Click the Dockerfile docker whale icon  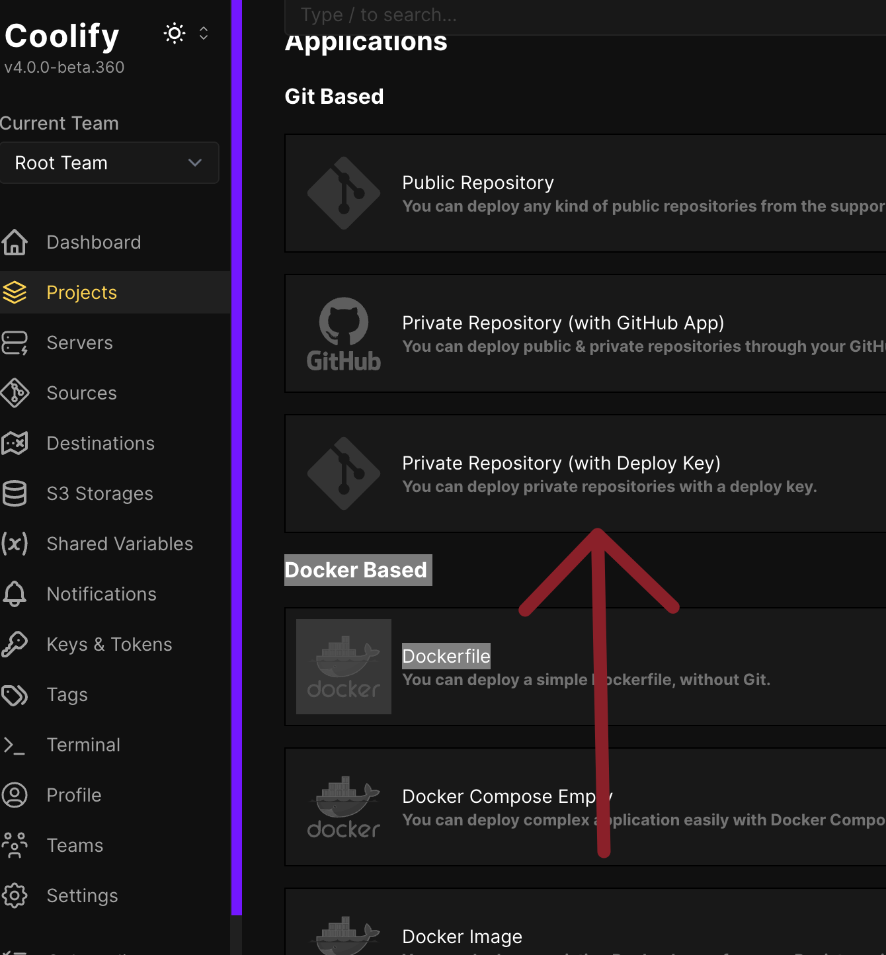pos(344,667)
